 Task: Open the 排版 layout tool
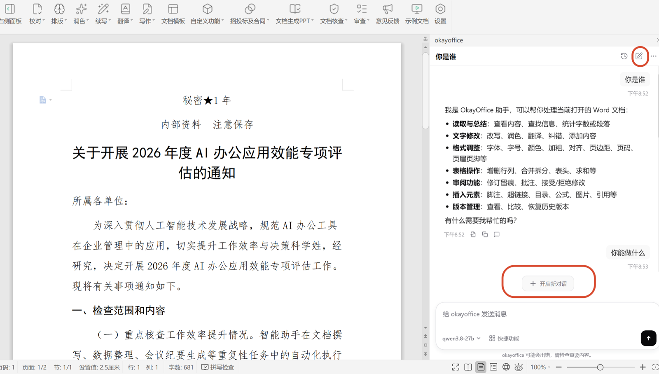click(x=59, y=14)
